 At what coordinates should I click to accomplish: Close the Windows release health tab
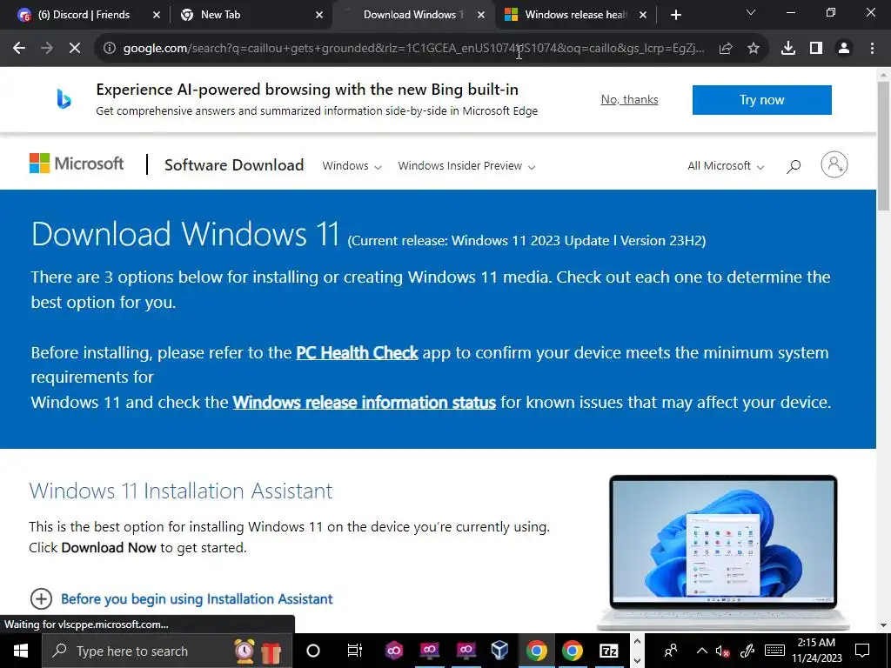643,15
